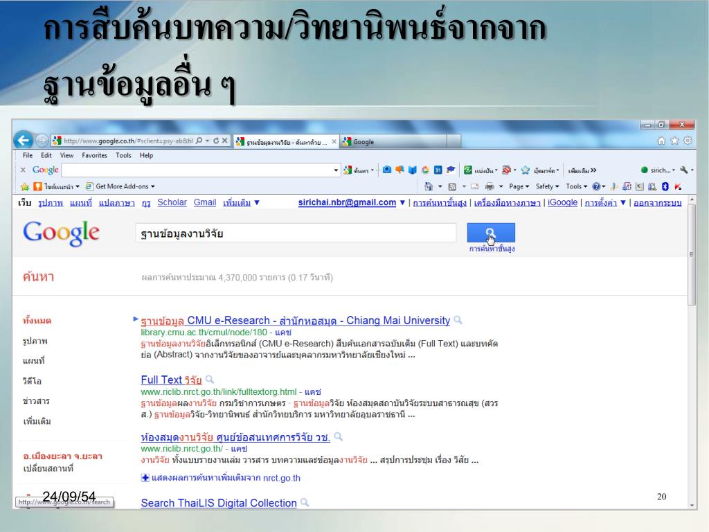709x532 pixels.
Task: Click the Read Mail envelope icon
Action: [475, 186]
